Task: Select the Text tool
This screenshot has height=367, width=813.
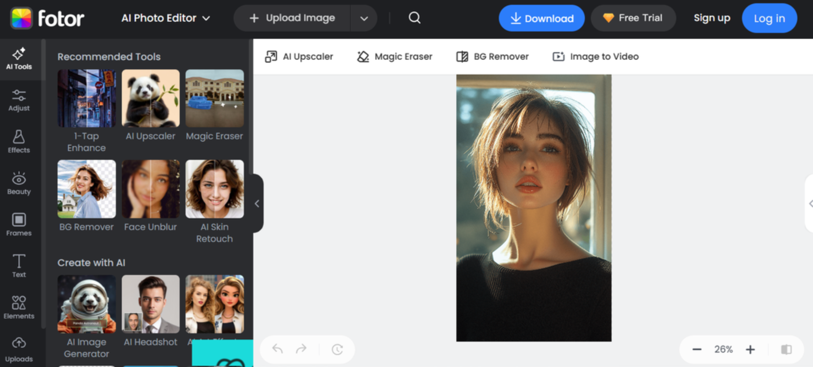Action: pyautogui.click(x=19, y=266)
